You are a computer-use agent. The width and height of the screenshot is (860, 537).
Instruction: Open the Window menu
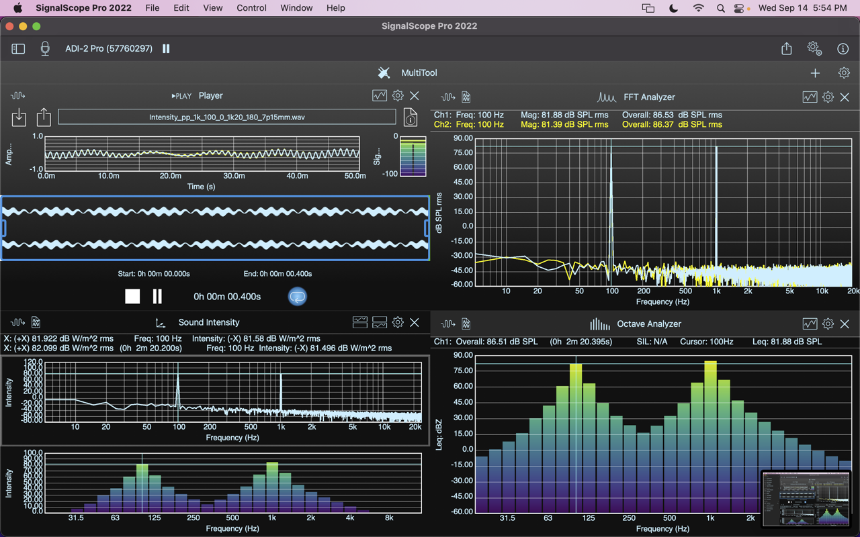point(296,8)
